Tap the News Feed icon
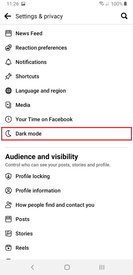Viewport: 133px width, 275px height. coord(8,33)
